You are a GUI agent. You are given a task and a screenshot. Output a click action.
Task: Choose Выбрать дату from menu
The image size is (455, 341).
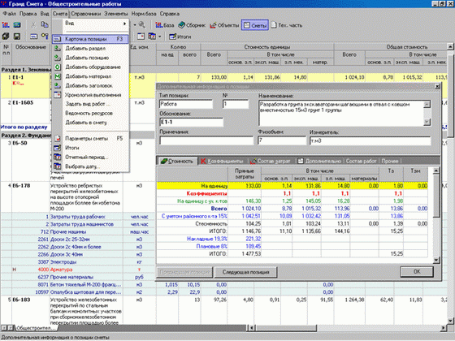90,166
